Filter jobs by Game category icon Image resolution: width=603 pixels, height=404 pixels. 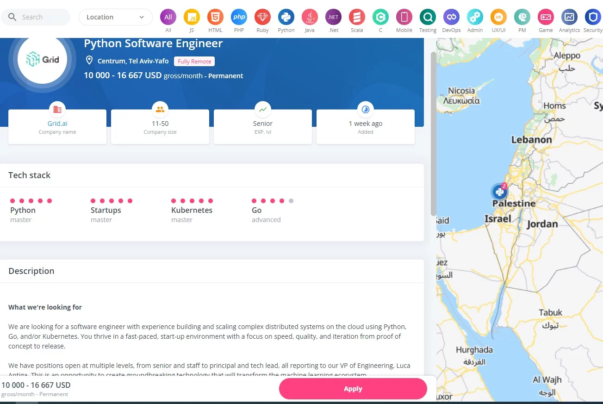tap(546, 17)
